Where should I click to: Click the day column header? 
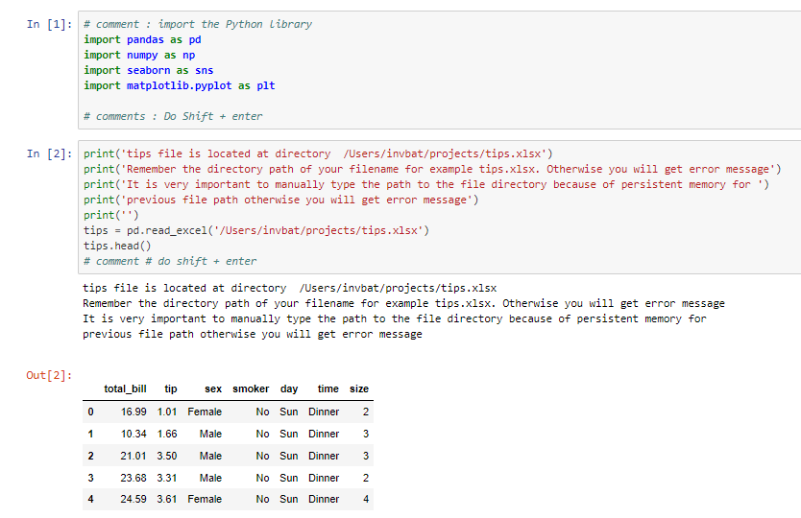(289, 388)
